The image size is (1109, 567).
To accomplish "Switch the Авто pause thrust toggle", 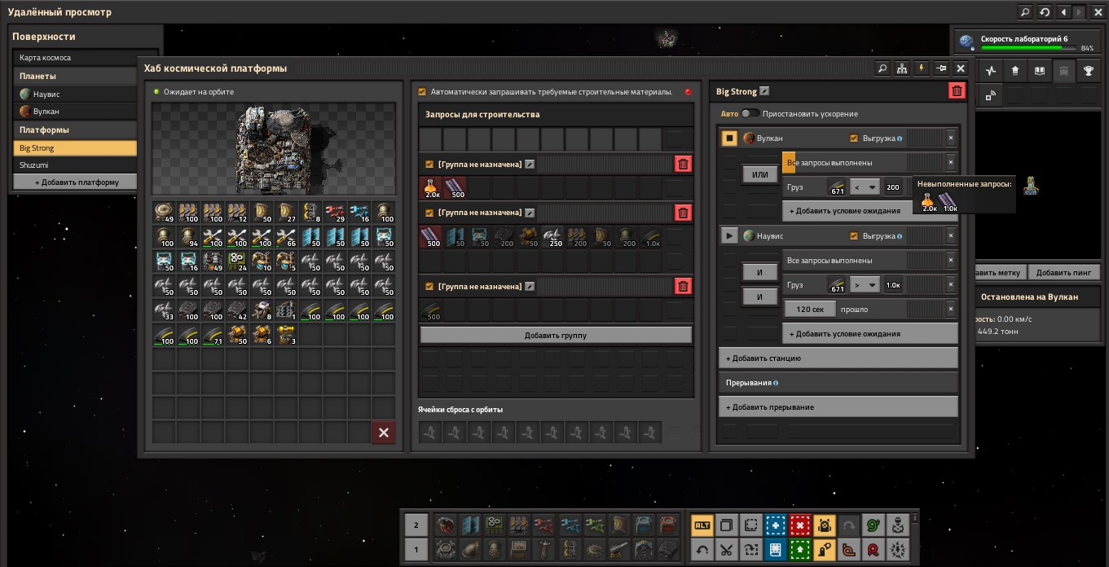I will [x=750, y=114].
